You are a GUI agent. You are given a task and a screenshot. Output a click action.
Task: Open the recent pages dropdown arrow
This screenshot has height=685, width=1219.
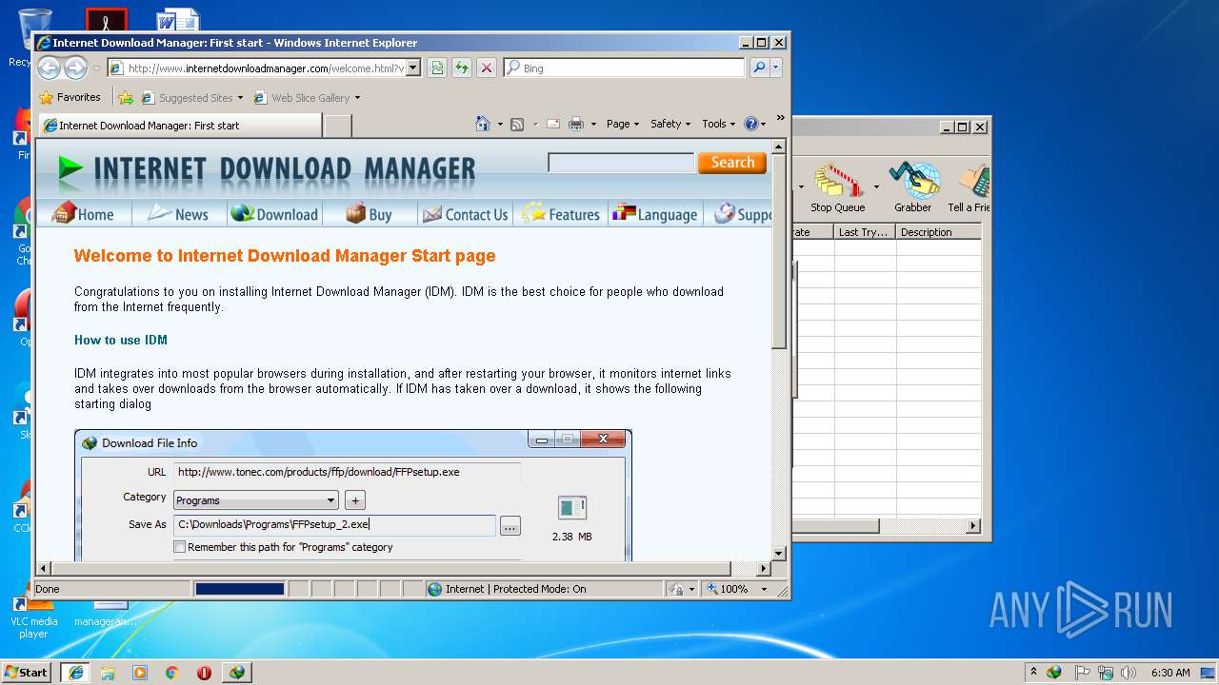click(96, 68)
